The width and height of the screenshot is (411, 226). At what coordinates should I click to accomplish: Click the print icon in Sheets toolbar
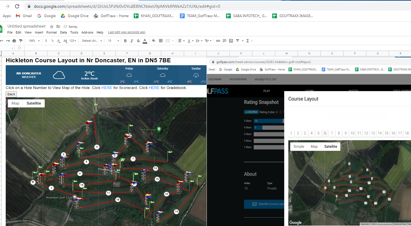click(x=14, y=41)
